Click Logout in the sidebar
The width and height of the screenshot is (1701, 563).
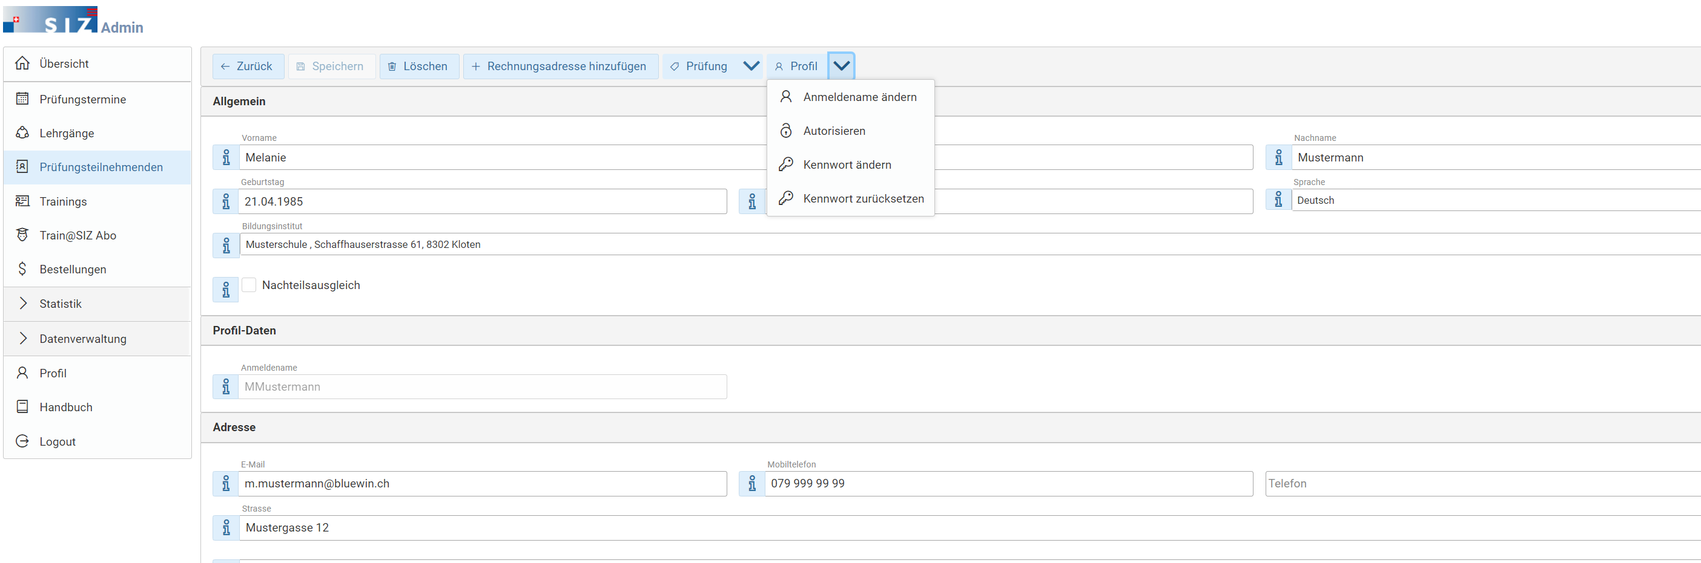tap(97, 441)
